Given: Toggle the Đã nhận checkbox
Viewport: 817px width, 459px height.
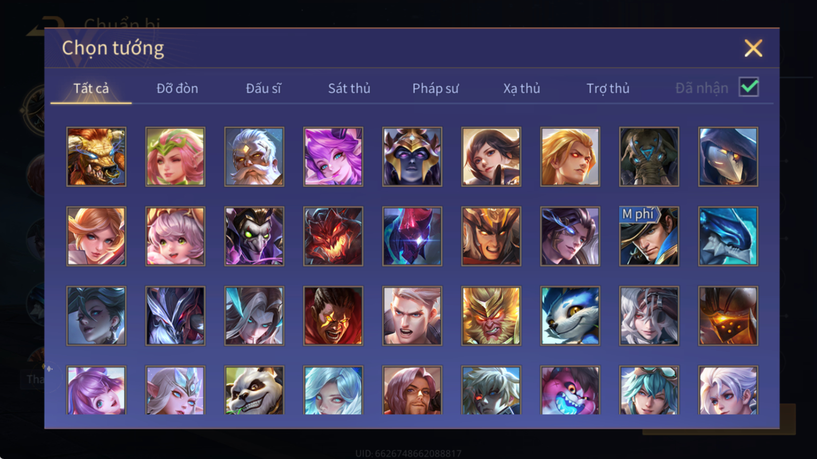Looking at the screenshot, I should click(749, 87).
